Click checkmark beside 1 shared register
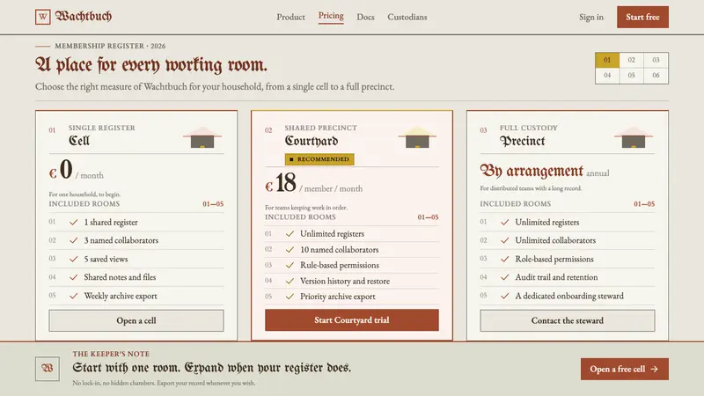 pos(74,223)
